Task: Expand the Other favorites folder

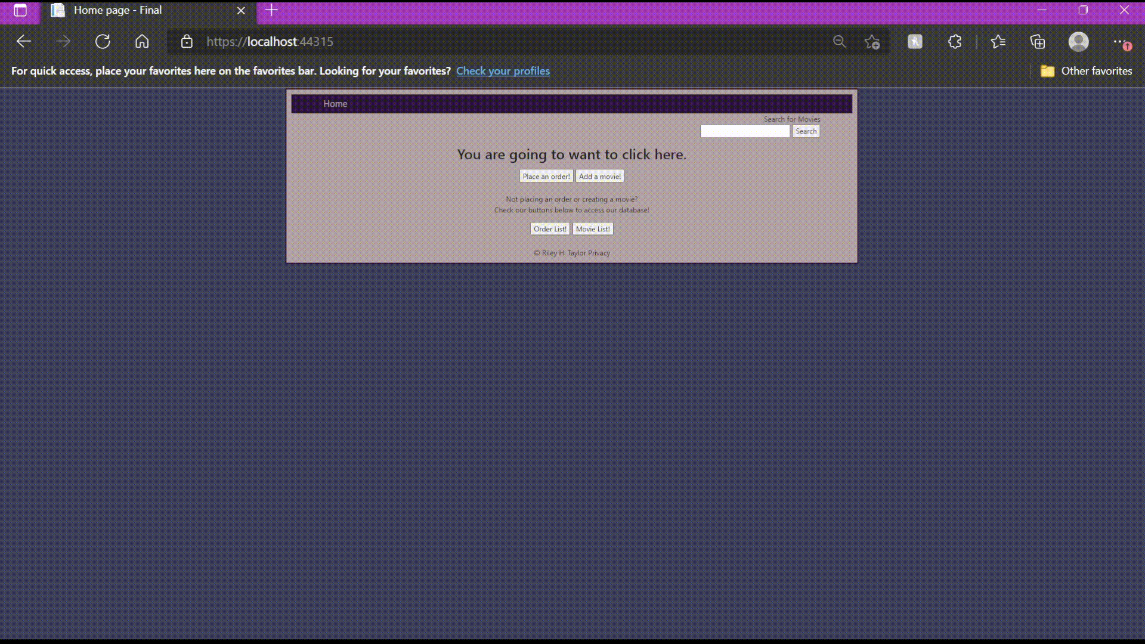Action: tap(1086, 71)
